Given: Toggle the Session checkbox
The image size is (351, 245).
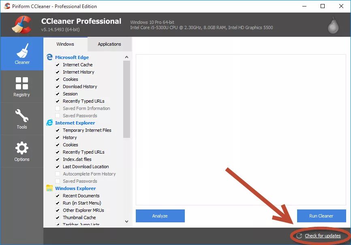Looking at the screenshot, I should pyautogui.click(x=58, y=94).
